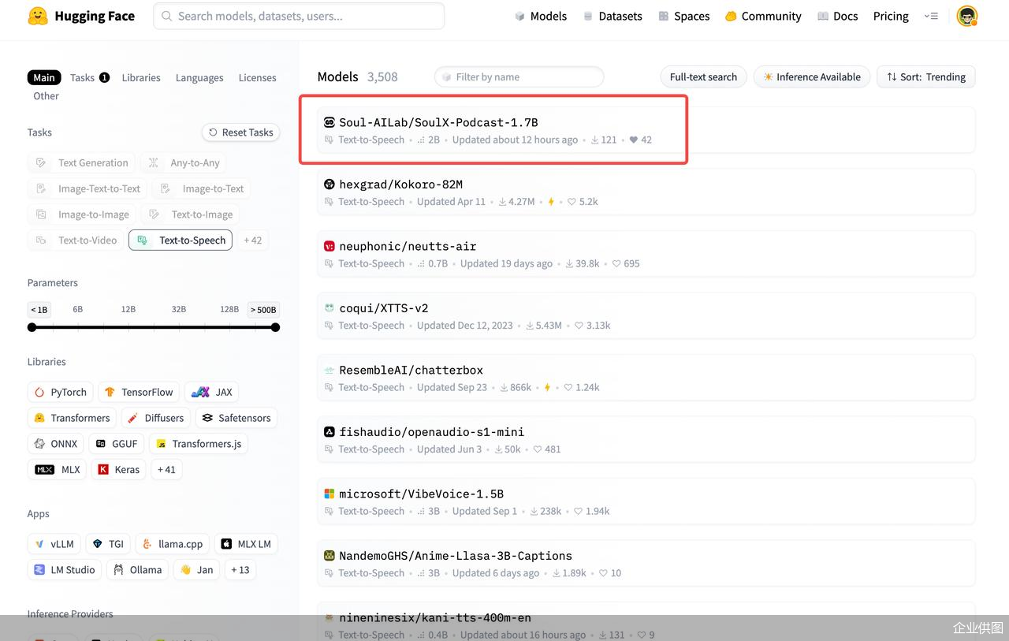Go to the Datasets page
Screen dimensions: 1009x641
tap(612, 16)
